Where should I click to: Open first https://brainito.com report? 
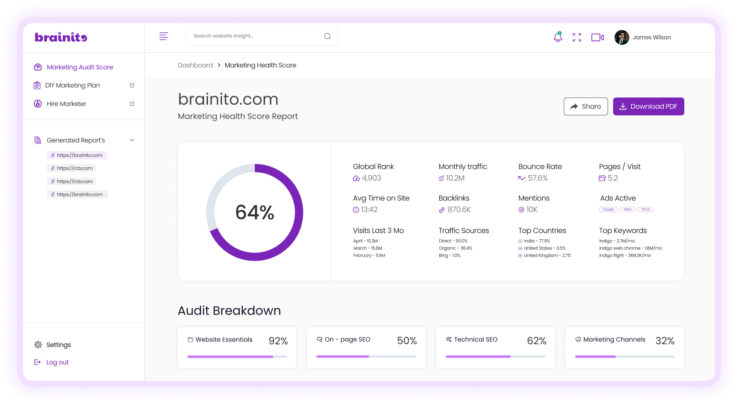(x=77, y=155)
